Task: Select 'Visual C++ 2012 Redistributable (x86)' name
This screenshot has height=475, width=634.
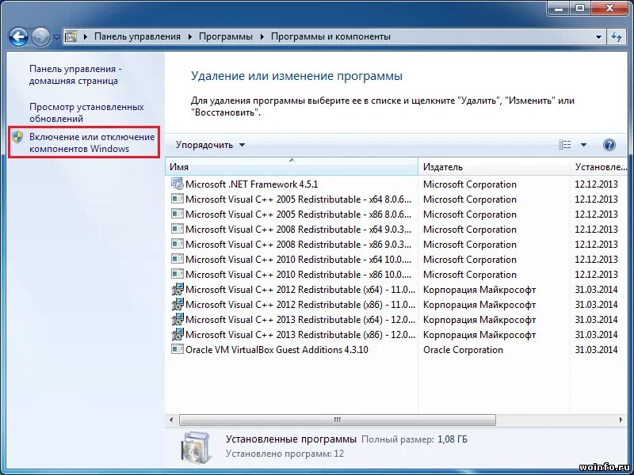Action: click(300, 305)
